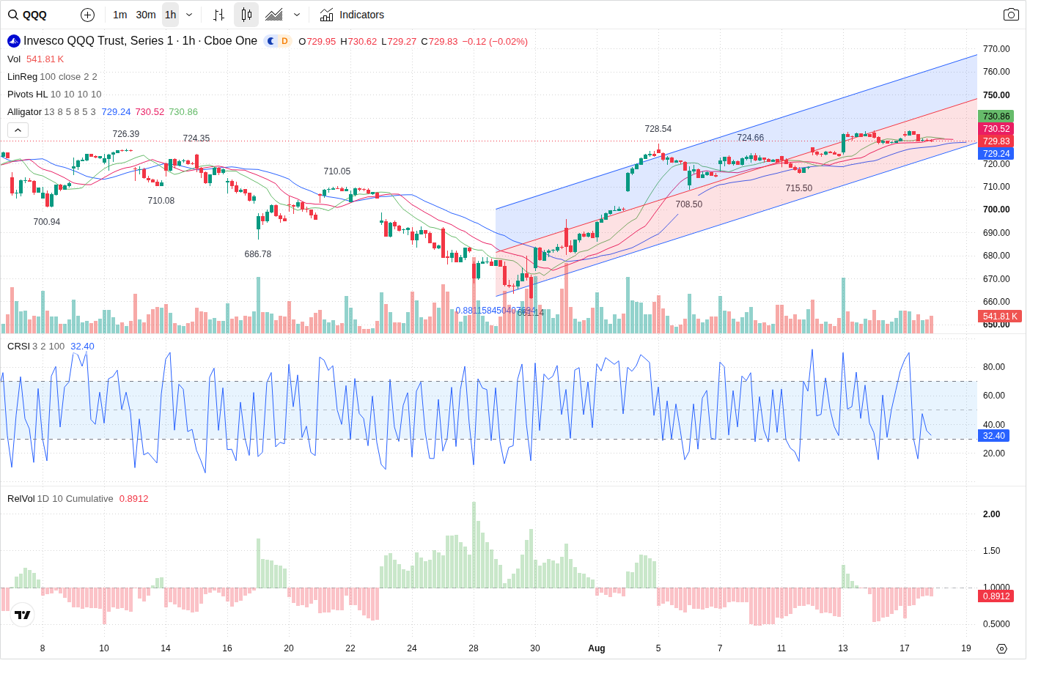Image resolution: width=1041 pixels, height=696 pixels.
Task: Click the post-market moon session icon
Action: (271, 41)
